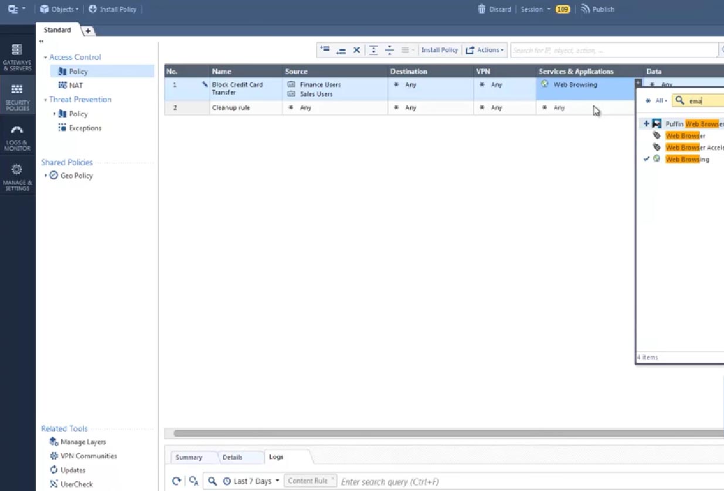Switch to the Details tab

point(232,458)
